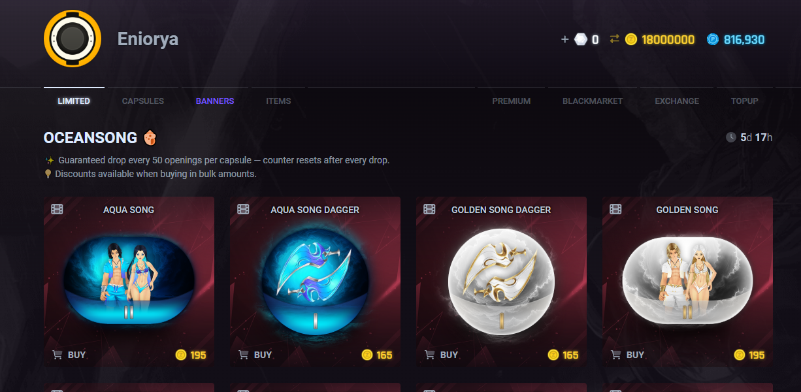Switch to the Limited tab
801x392 pixels.
pyautogui.click(x=74, y=101)
